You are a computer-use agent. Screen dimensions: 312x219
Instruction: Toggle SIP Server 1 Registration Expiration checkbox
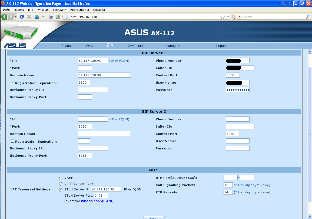coord(12,83)
